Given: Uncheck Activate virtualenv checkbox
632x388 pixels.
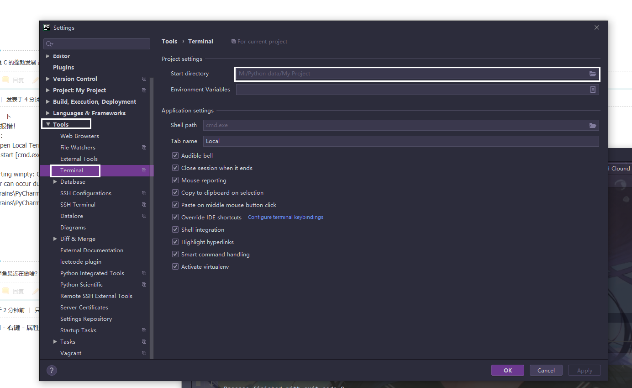Looking at the screenshot, I should coord(175,267).
